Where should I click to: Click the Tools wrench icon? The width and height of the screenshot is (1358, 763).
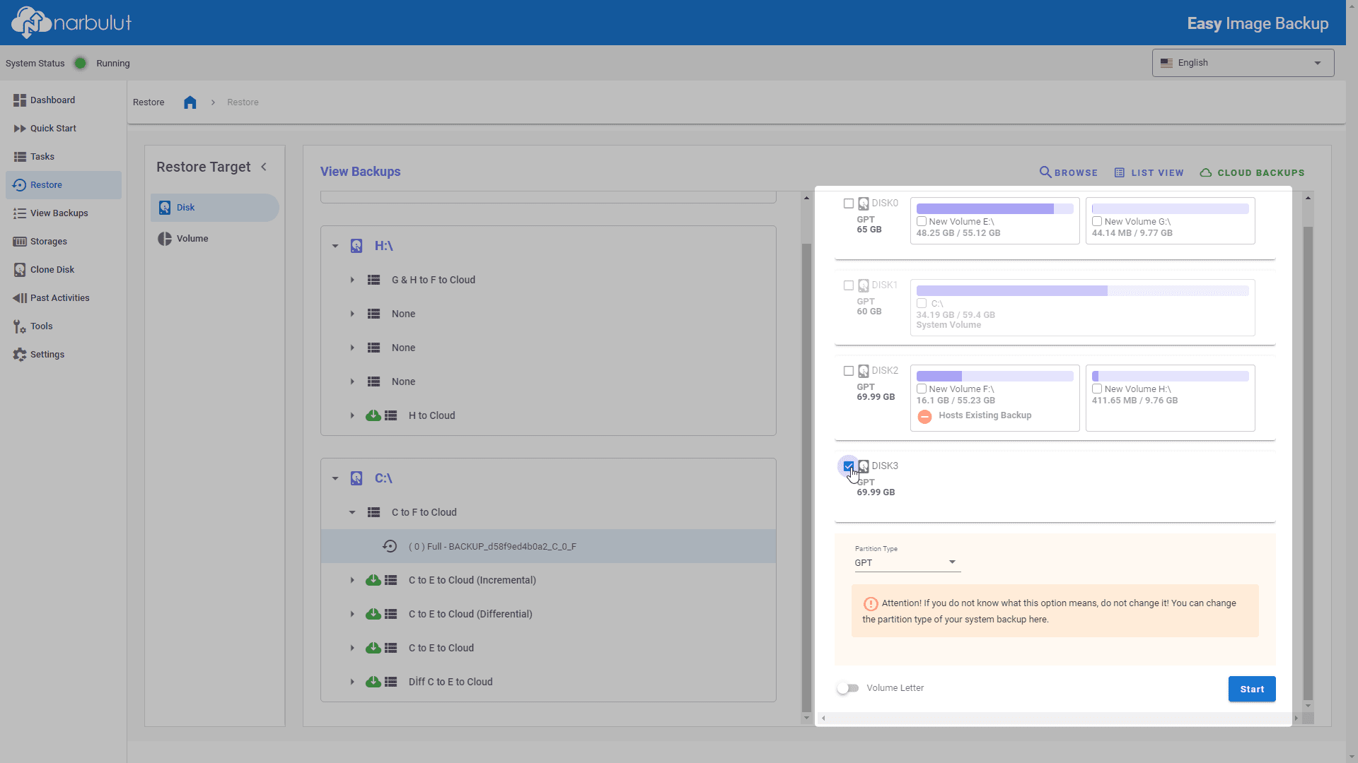click(20, 326)
